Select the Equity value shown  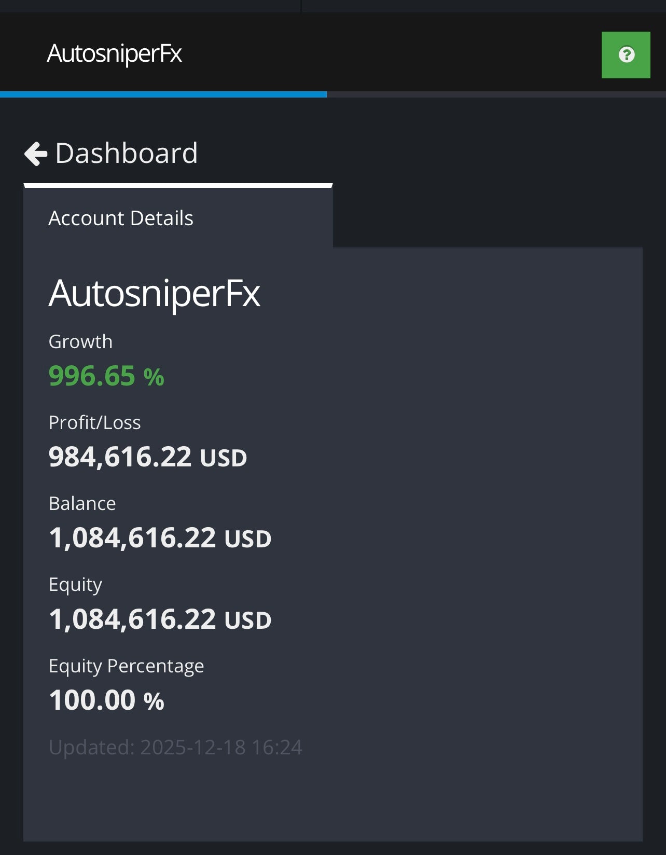click(x=159, y=619)
